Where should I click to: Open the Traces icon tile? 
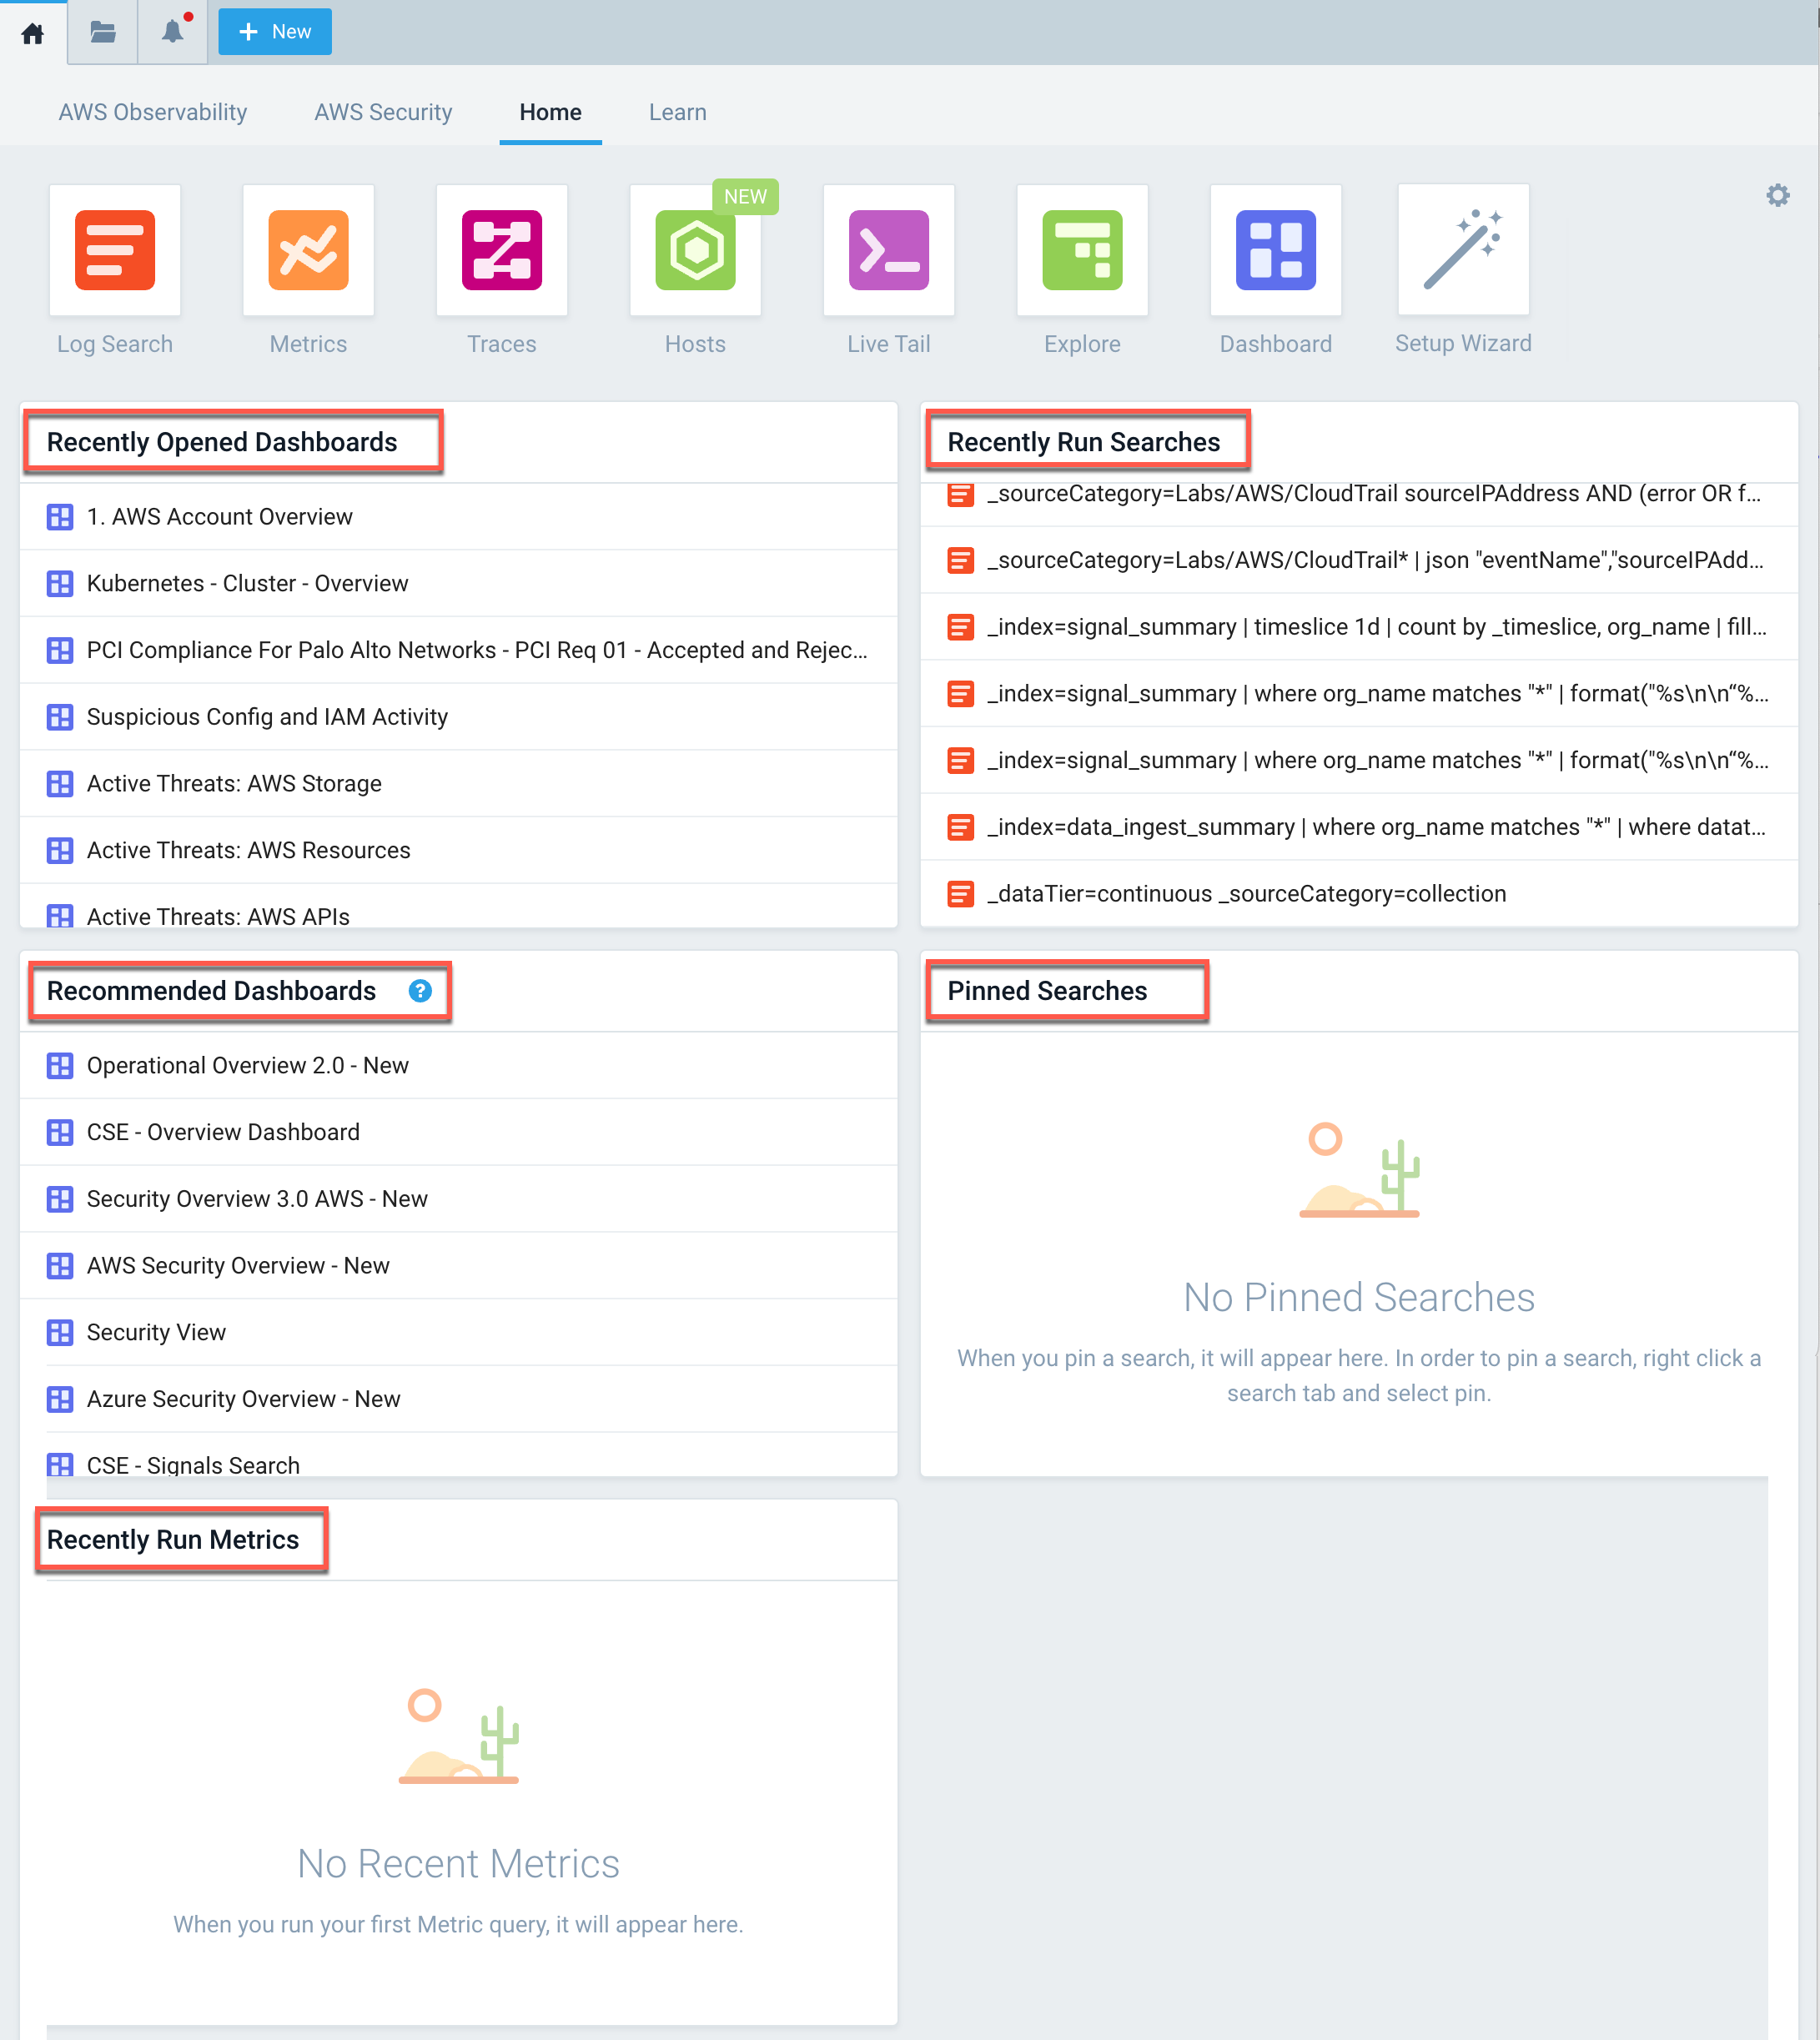click(x=501, y=250)
